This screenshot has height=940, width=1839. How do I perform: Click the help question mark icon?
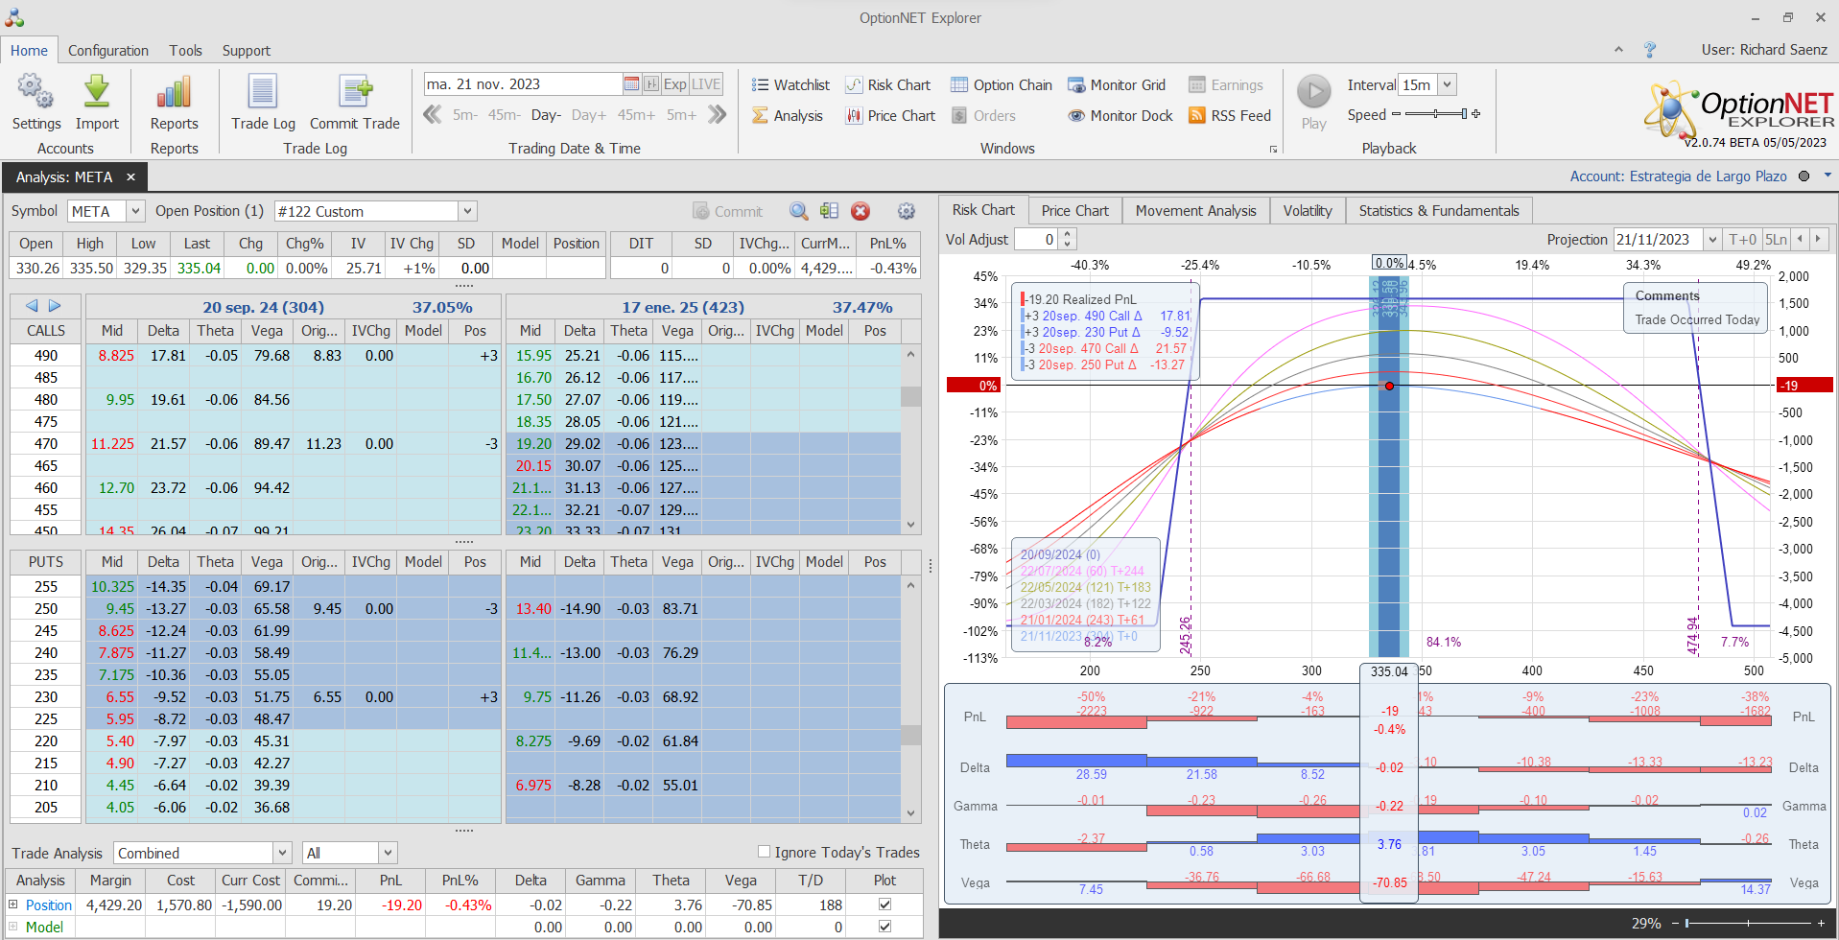pyautogui.click(x=1650, y=50)
